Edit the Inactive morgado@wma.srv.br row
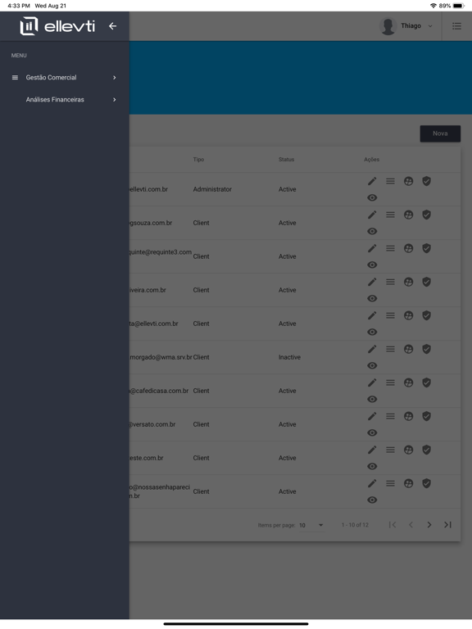 tap(372, 350)
